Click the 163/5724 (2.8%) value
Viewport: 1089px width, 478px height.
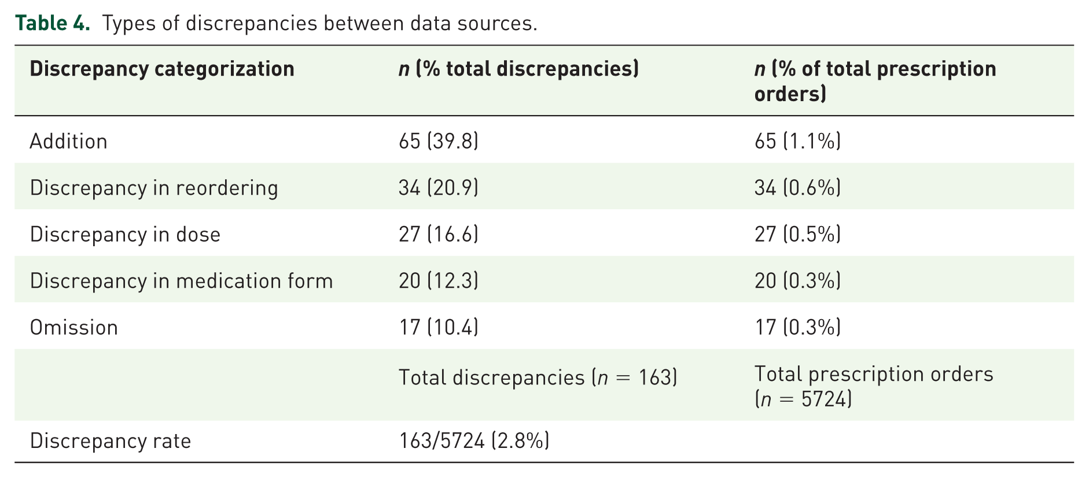(474, 441)
